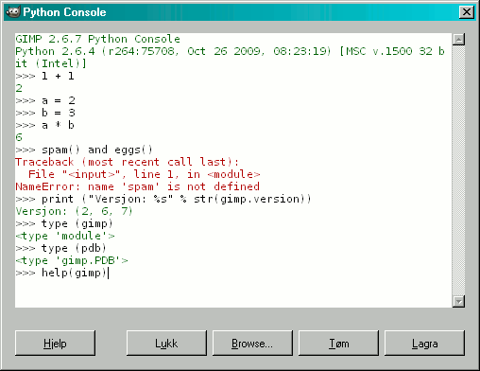Image resolution: width=480 pixels, height=371 pixels.
Task: Click the output "<type 'module'>"
Action: coord(65,236)
